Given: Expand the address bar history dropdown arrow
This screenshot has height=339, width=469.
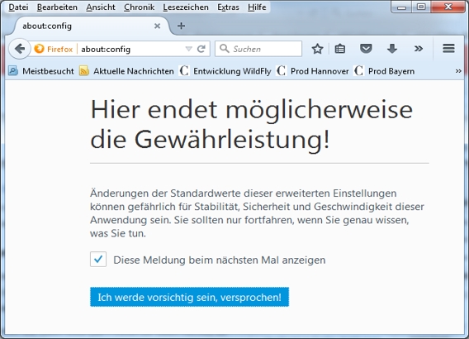Looking at the screenshot, I should (x=188, y=49).
